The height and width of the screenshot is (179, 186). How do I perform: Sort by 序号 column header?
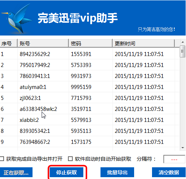[8, 43]
